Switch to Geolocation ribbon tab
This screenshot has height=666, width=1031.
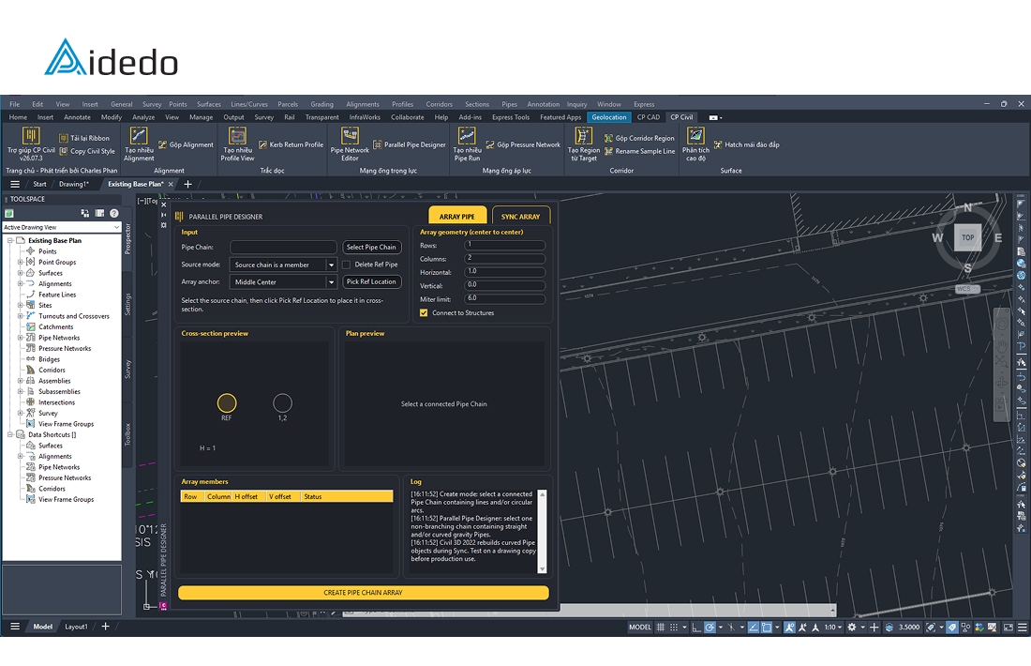609,118
